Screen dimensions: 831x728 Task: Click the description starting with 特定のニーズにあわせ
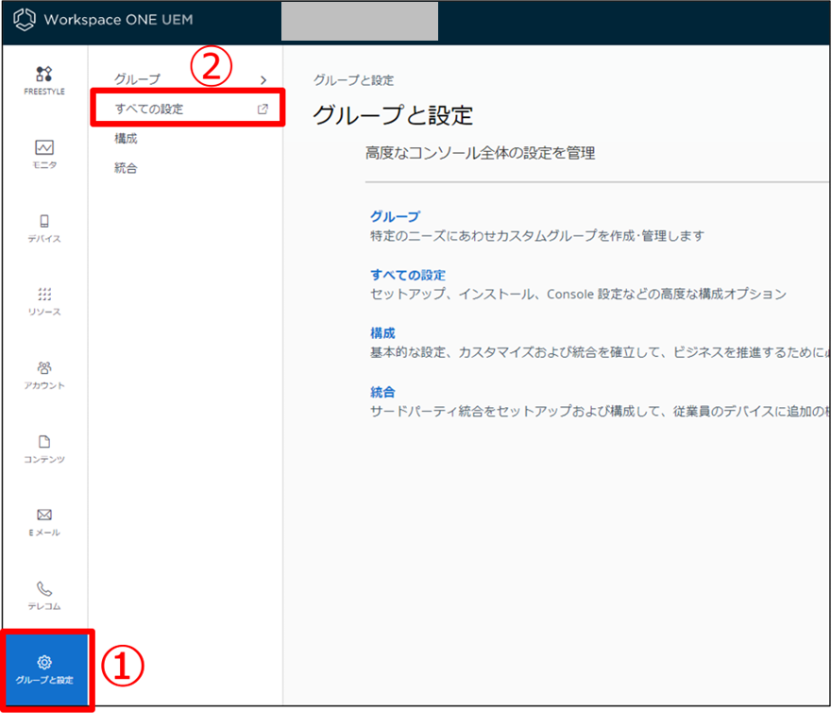coord(537,236)
